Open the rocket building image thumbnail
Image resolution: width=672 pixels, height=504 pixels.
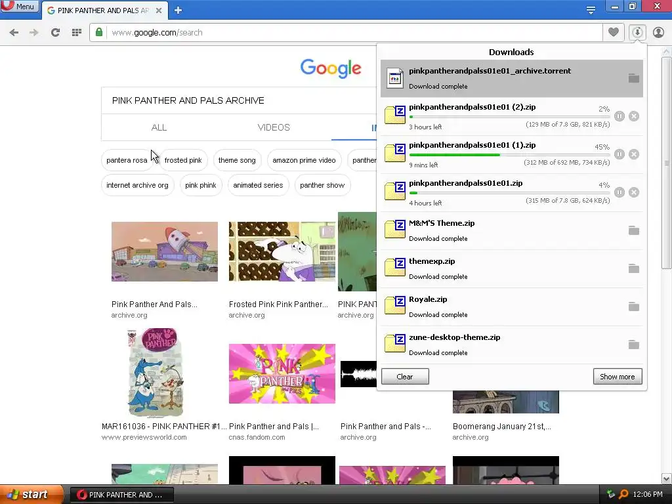point(165,251)
